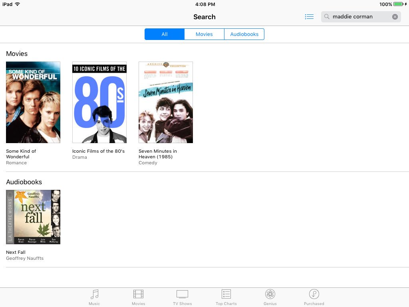Image resolution: width=409 pixels, height=307 pixels.
Task: Click the maddie corman search field
Action: tap(361, 17)
